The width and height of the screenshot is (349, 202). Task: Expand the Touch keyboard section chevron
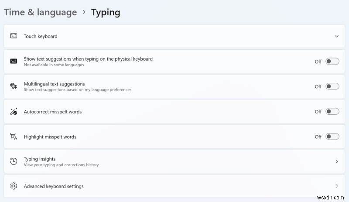(x=336, y=36)
